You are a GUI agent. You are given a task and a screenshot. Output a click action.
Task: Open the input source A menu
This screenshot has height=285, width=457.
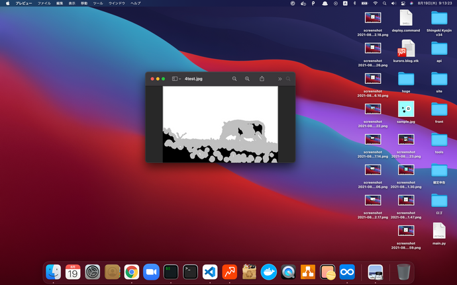point(345,3)
